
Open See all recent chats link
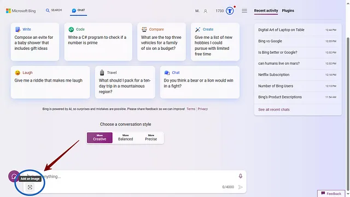[x=273, y=109]
